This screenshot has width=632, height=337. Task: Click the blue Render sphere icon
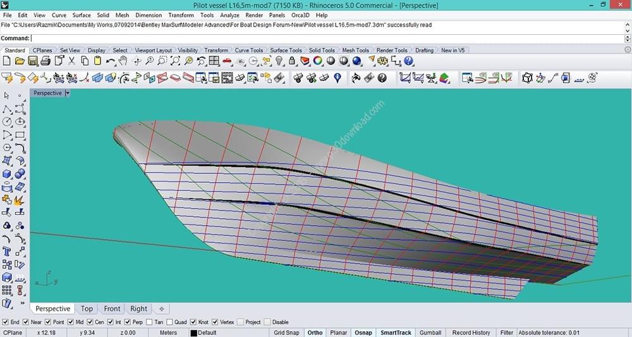[x=356, y=61]
